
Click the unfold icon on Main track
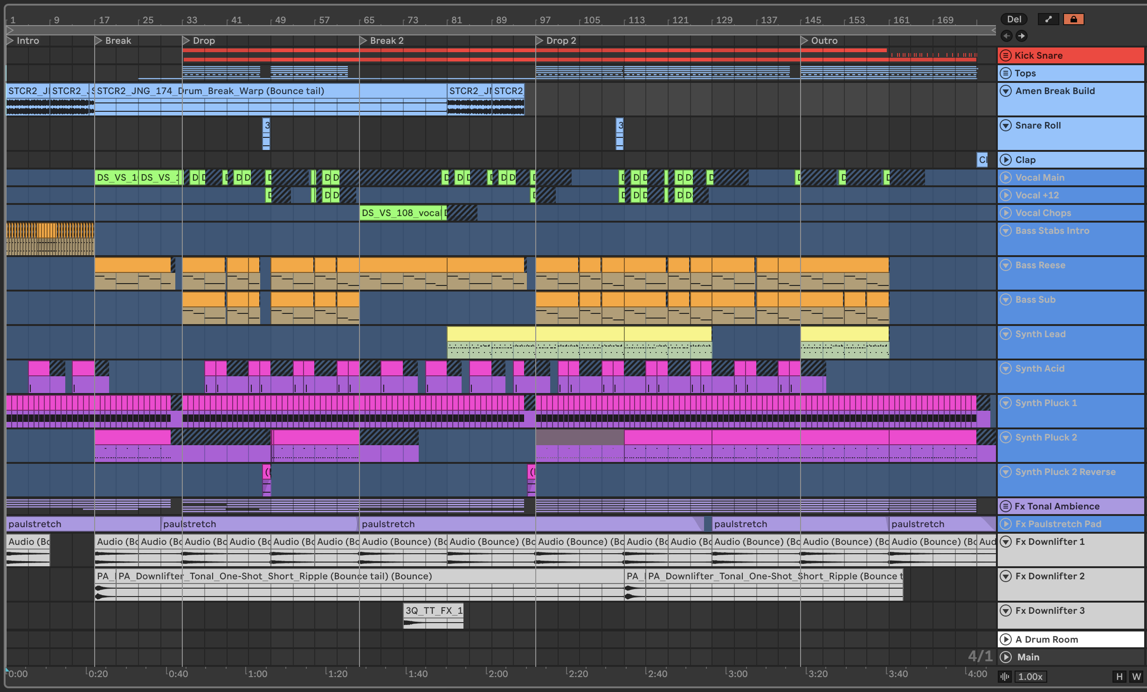1006,657
